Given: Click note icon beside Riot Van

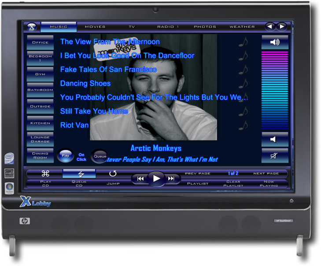Looking at the screenshot, I should tap(244, 126).
